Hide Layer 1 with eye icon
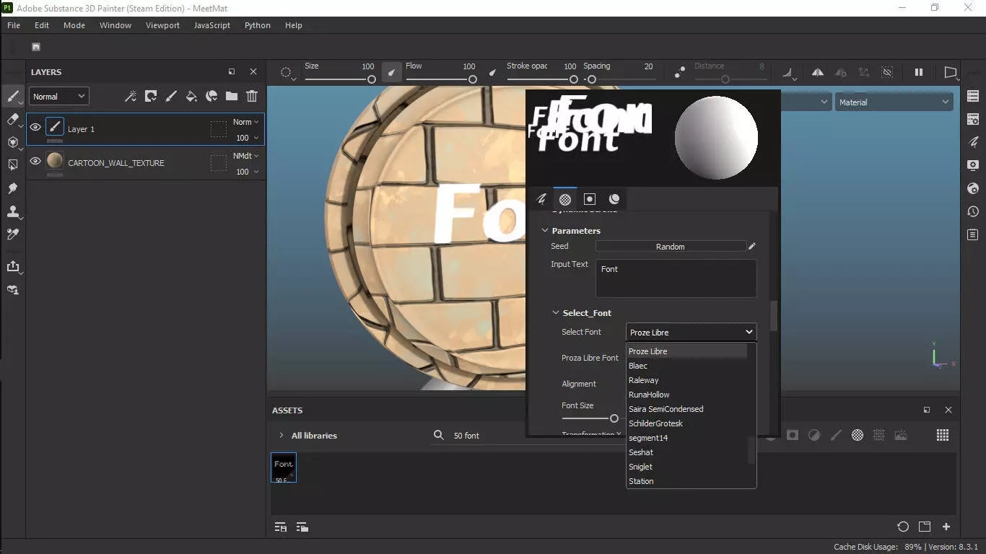Image resolution: width=986 pixels, height=554 pixels. [x=35, y=128]
